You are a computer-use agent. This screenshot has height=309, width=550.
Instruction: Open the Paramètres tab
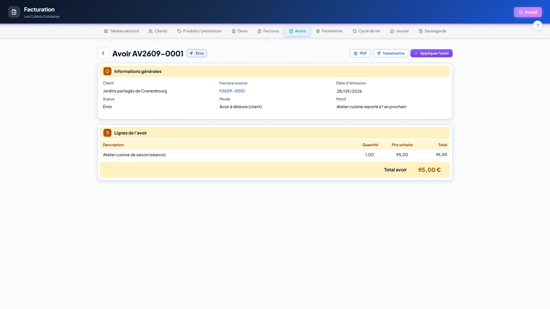pyautogui.click(x=329, y=31)
